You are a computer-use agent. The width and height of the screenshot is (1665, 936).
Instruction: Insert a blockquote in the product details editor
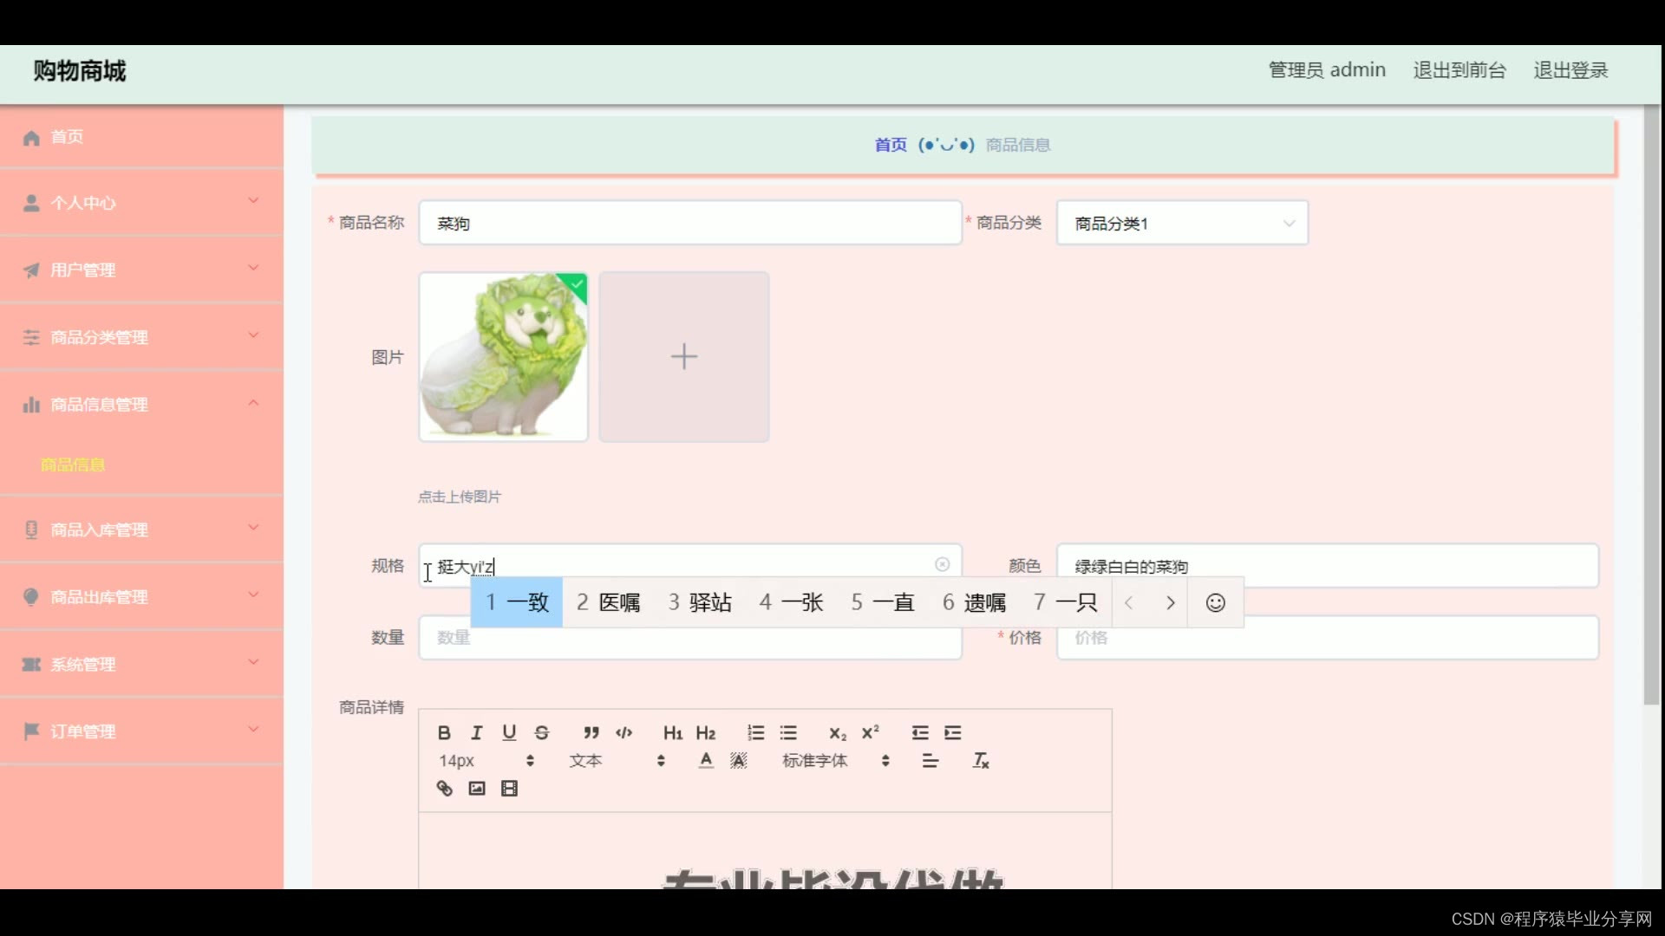click(x=591, y=732)
